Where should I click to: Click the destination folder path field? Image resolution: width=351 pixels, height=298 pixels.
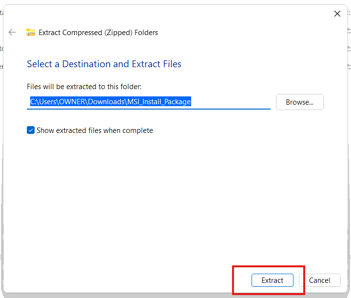tap(149, 102)
